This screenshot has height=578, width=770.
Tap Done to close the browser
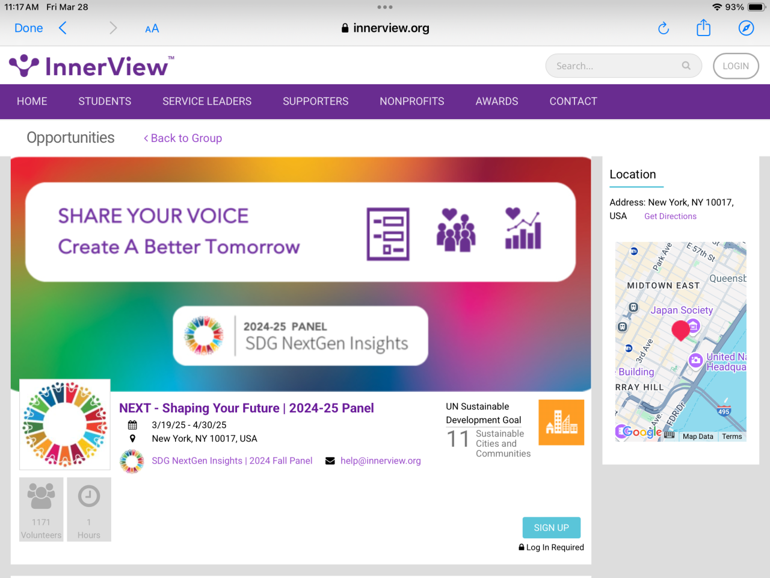[29, 28]
